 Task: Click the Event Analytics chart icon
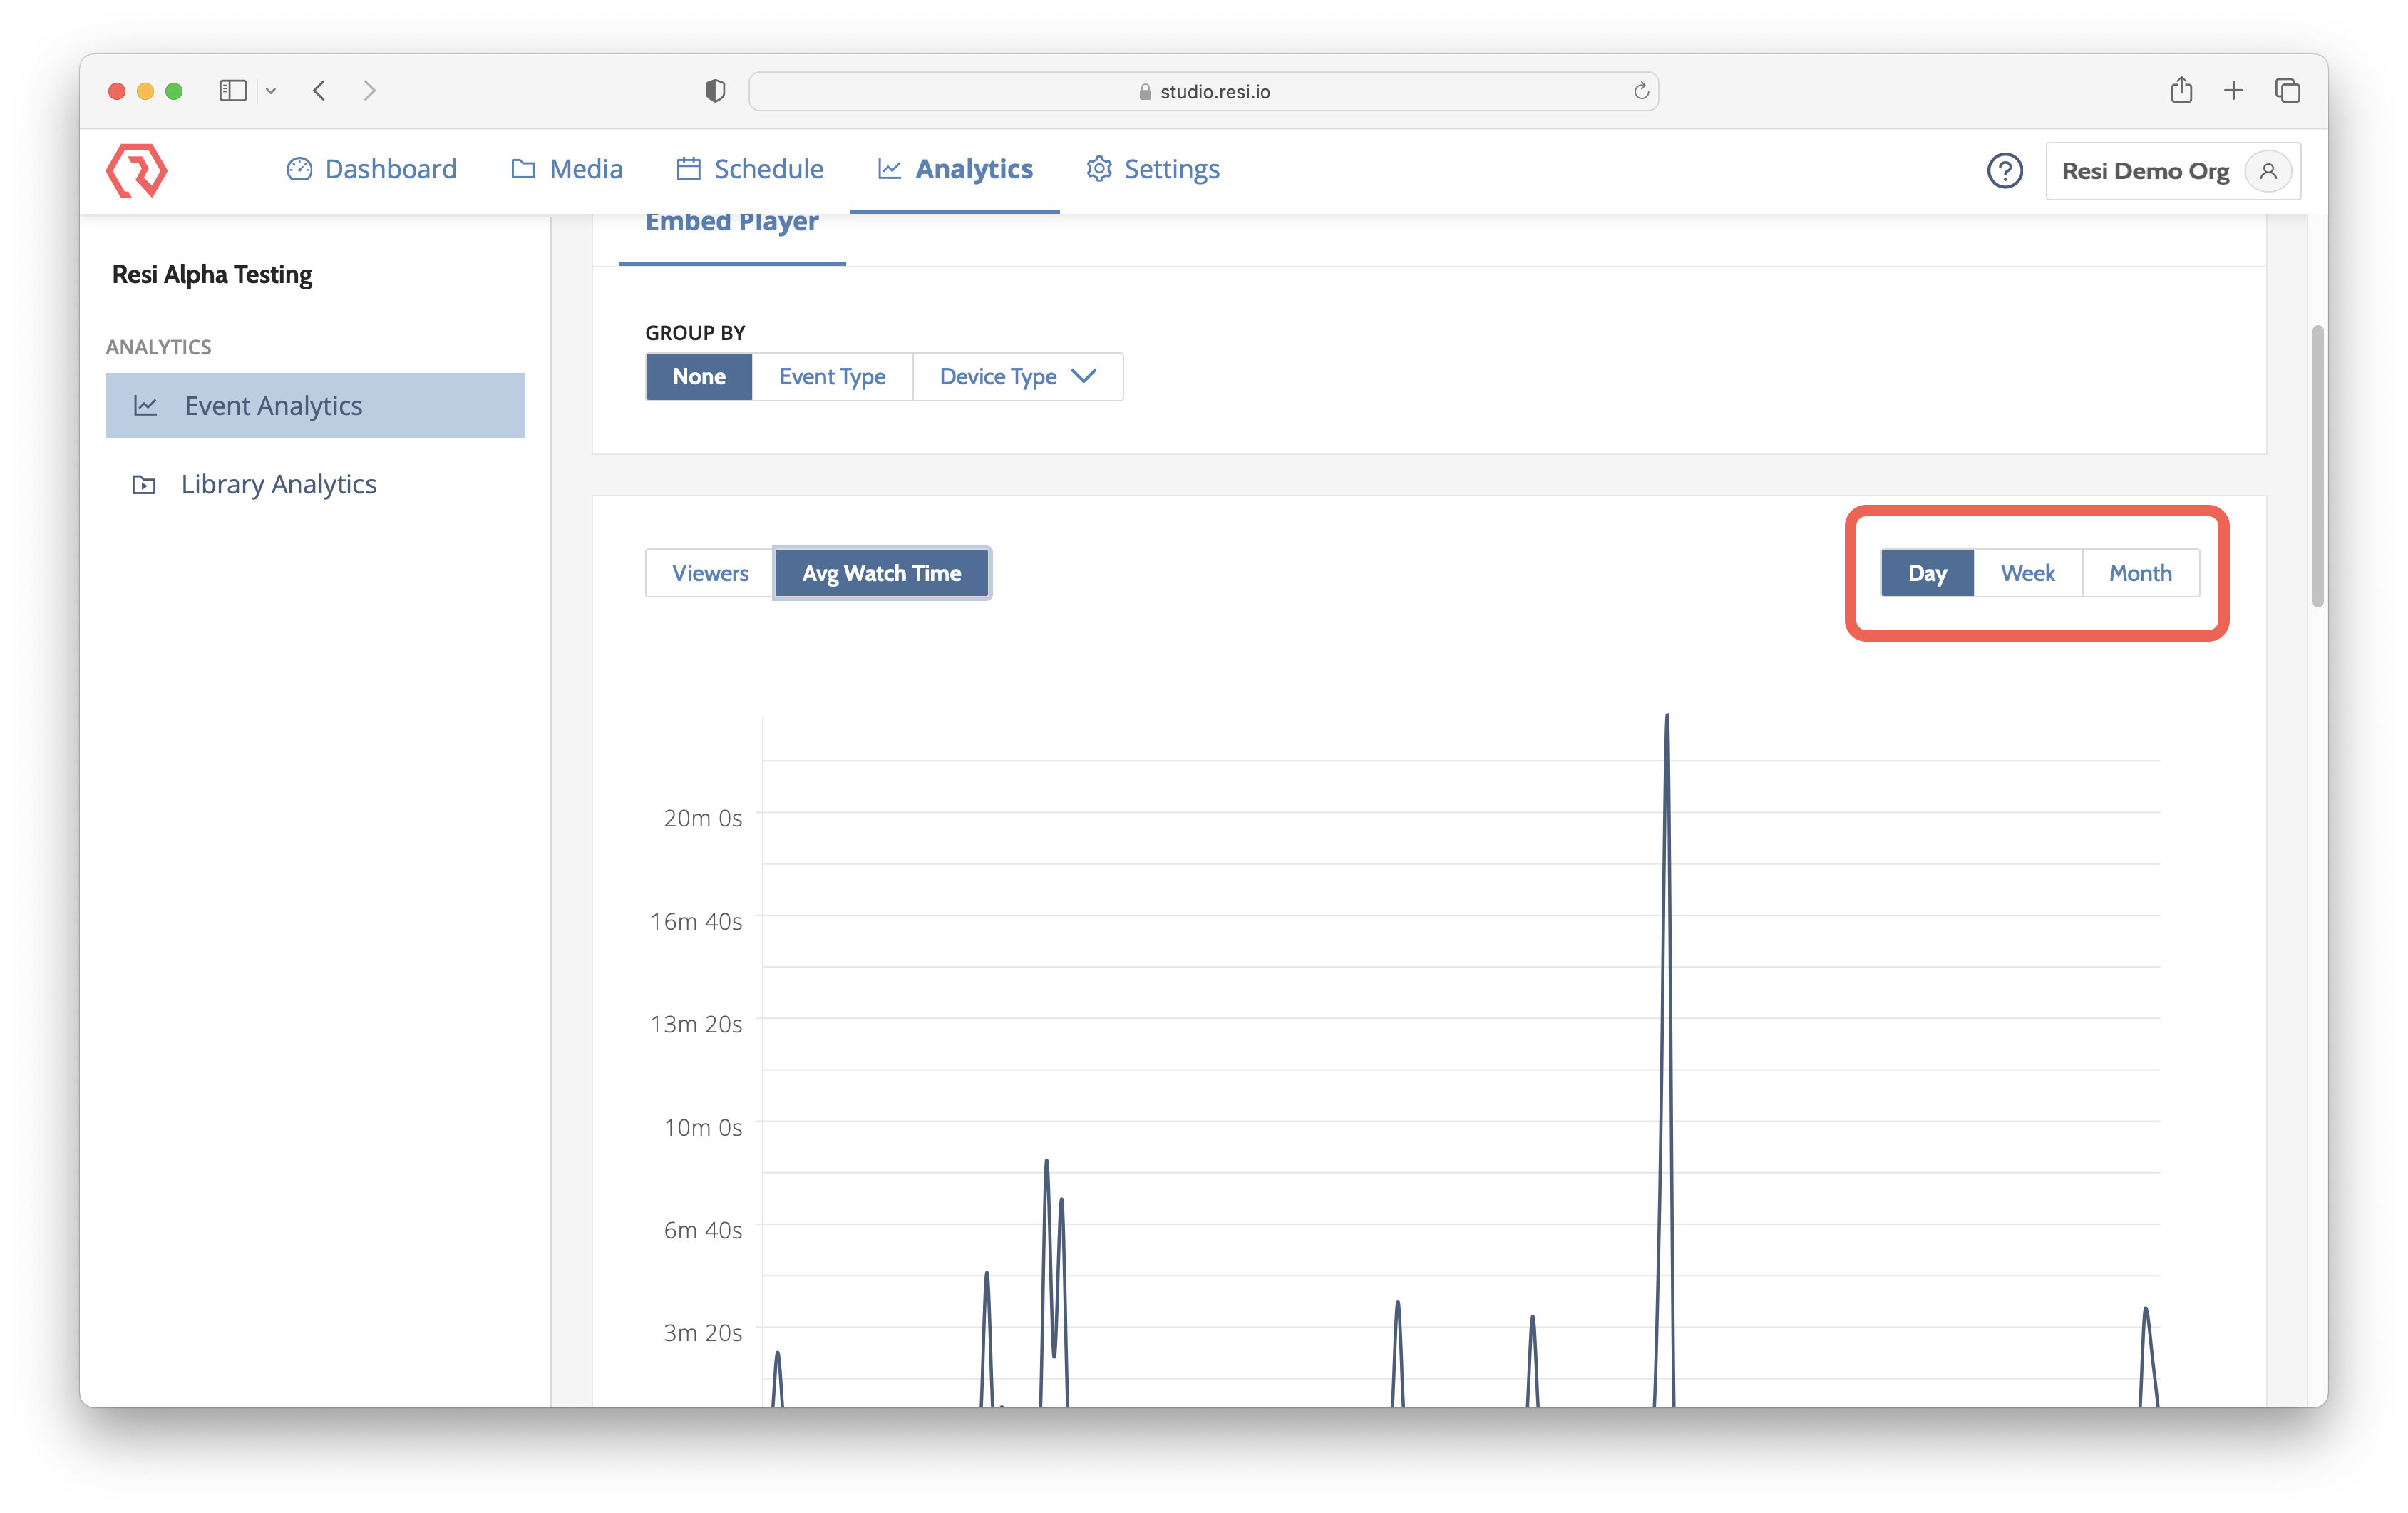[x=146, y=405]
